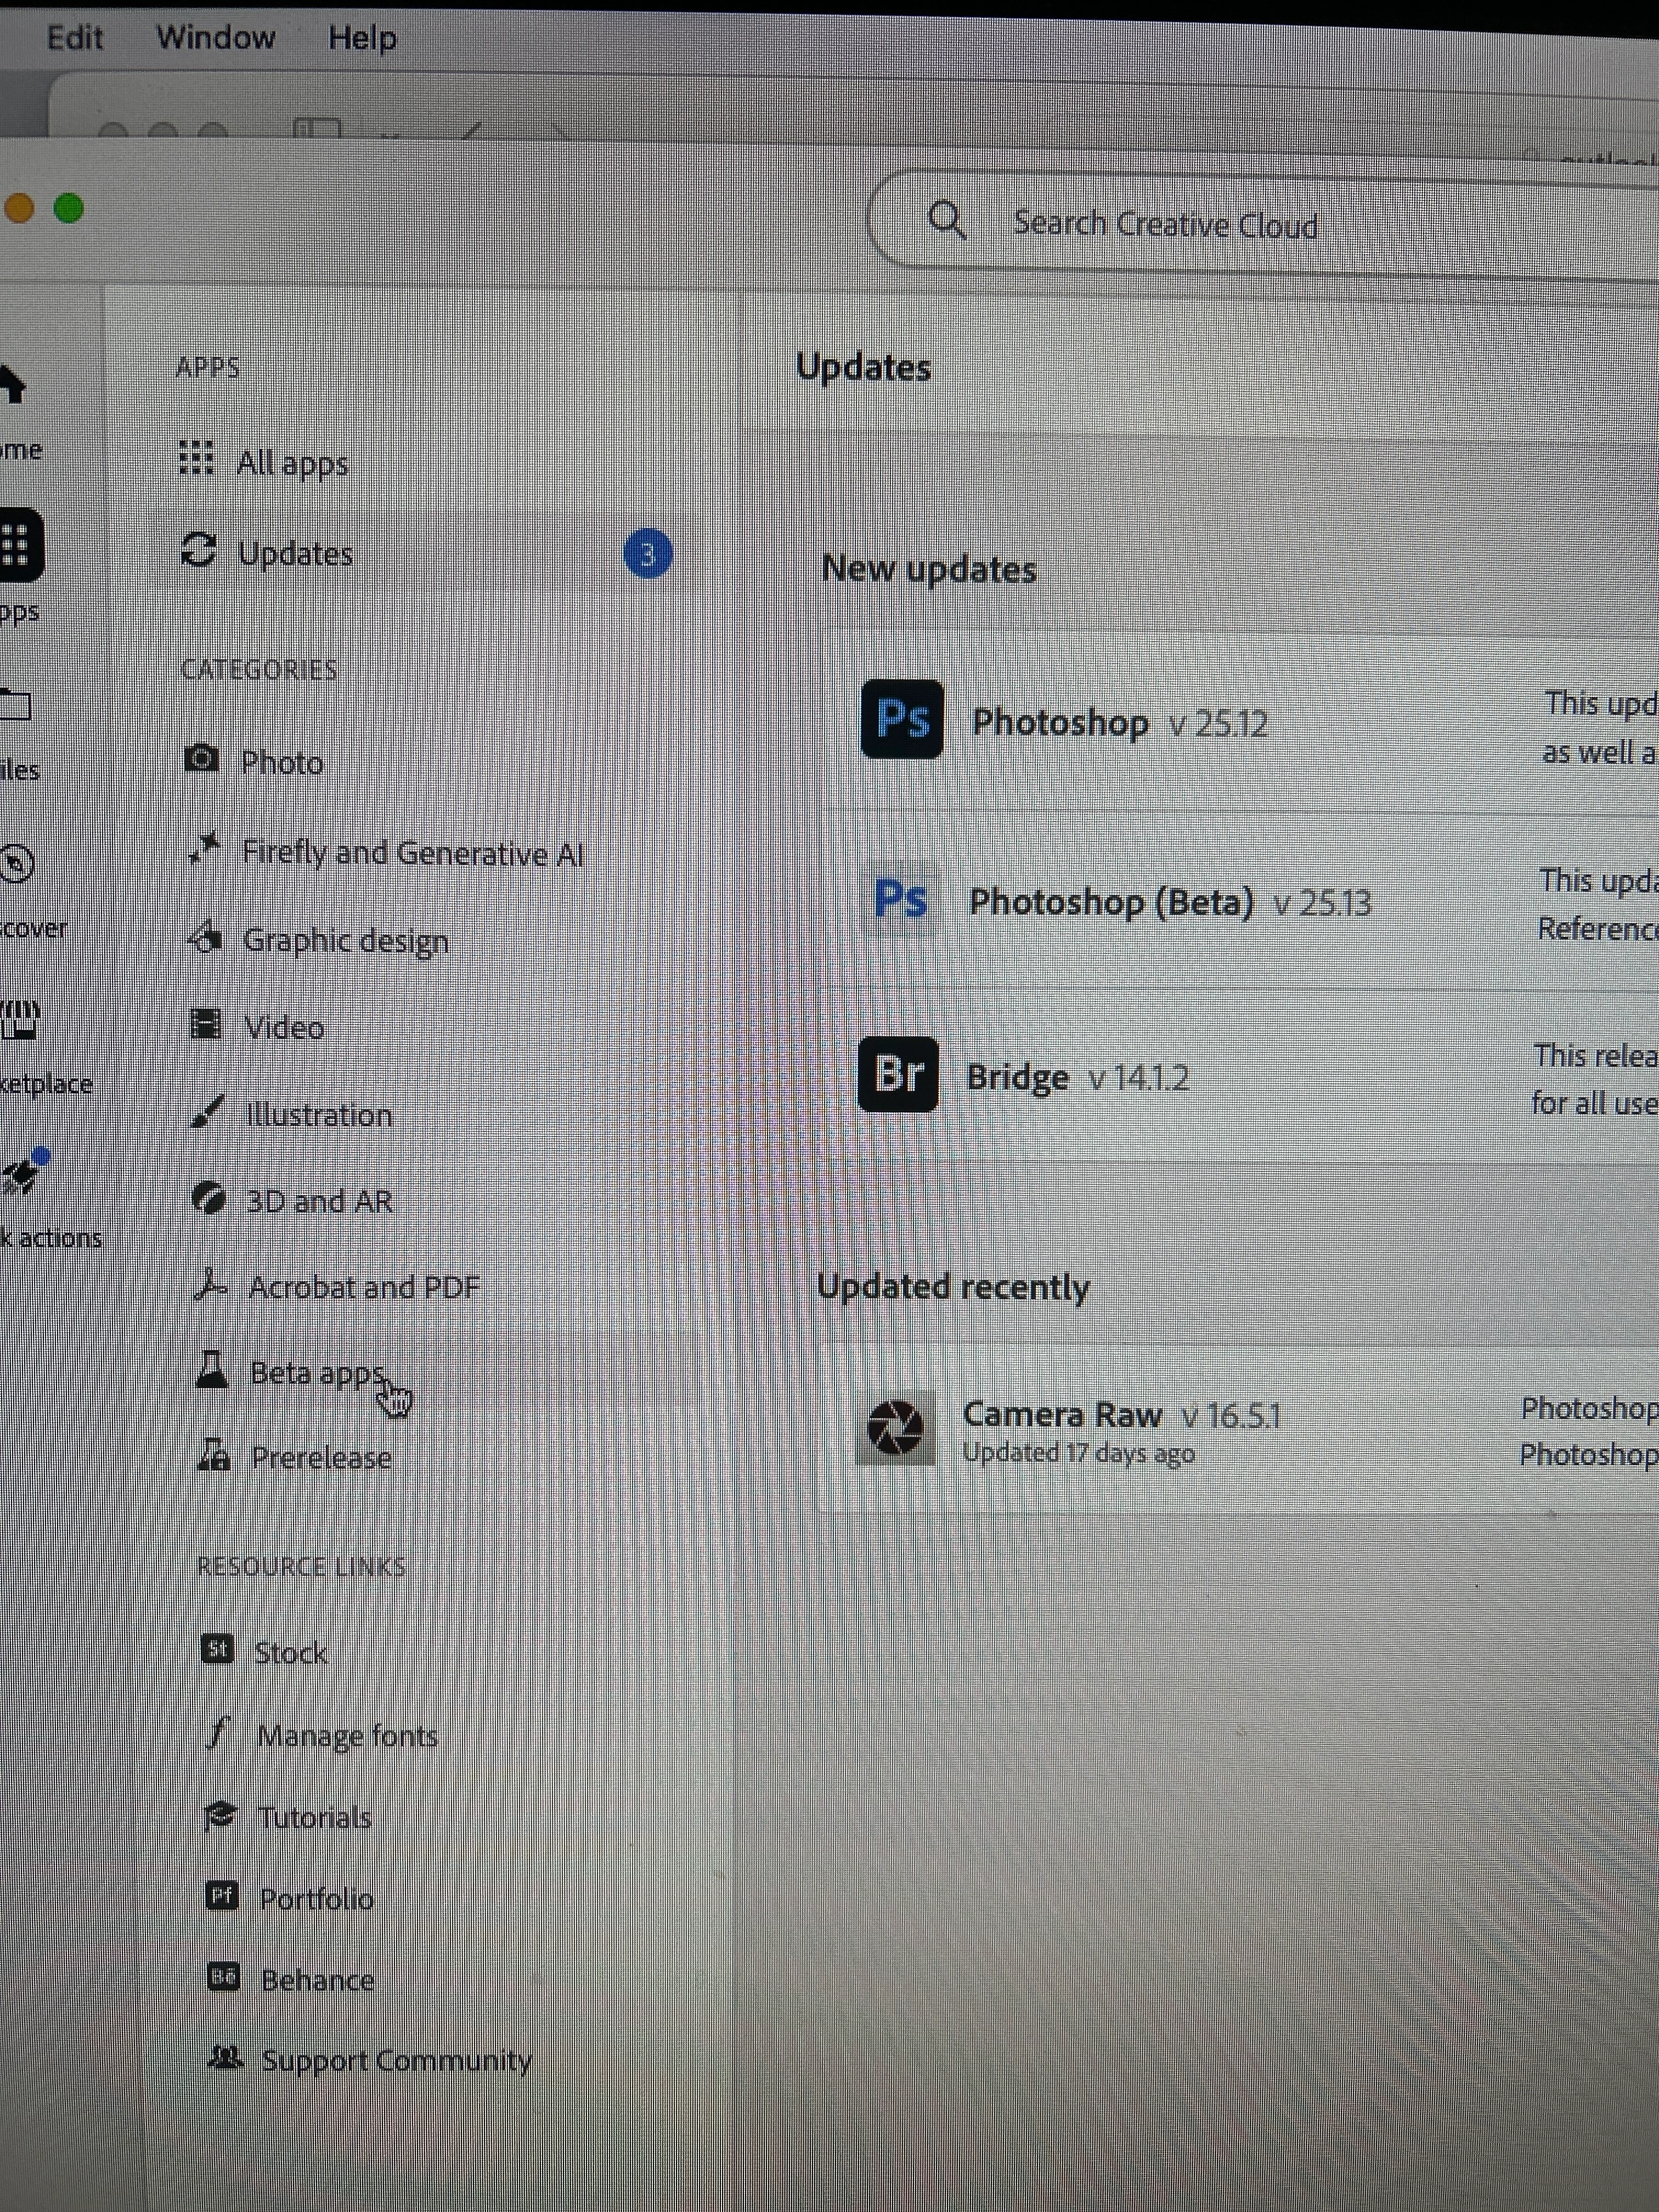Open the Apps grid icon in left rail
This screenshot has height=2212, width=1659.
coord(18,546)
